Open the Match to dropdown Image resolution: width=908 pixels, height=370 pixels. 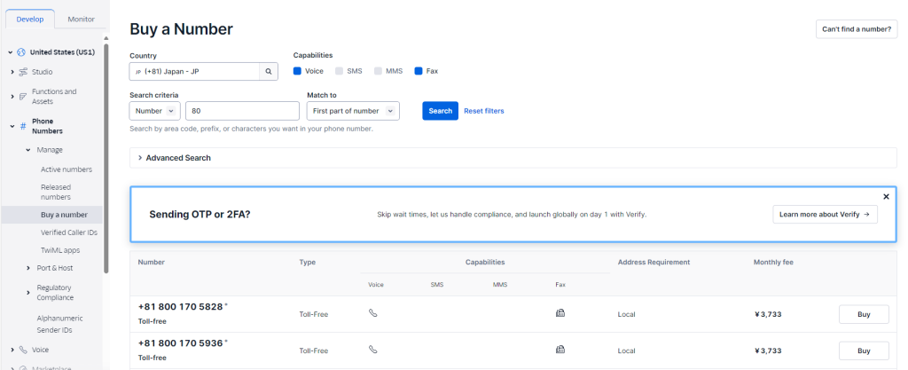(353, 111)
